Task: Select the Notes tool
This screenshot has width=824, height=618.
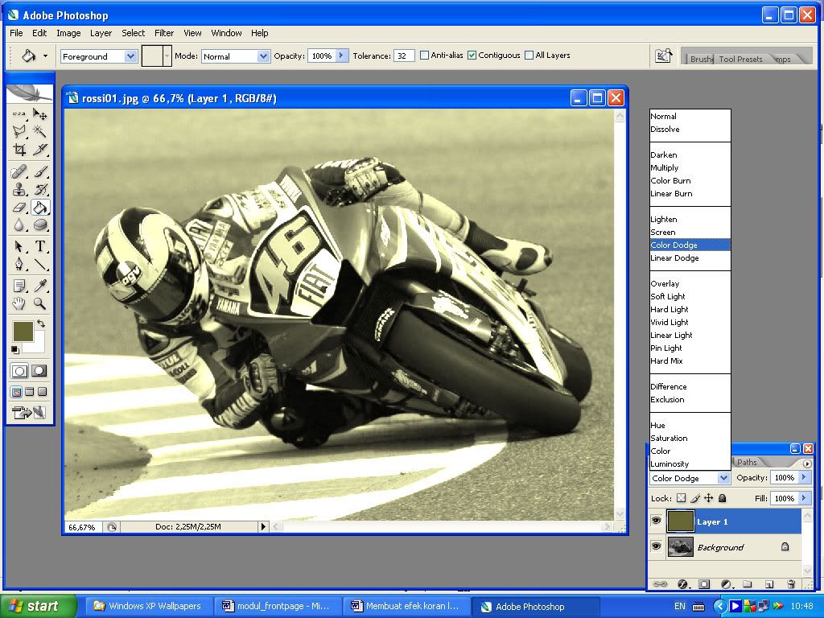Action: coord(19,286)
